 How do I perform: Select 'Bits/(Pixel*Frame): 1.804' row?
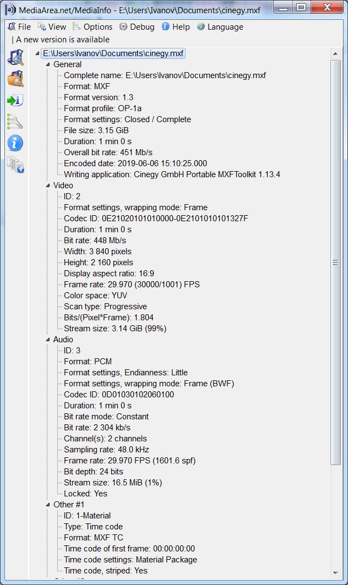108,318
